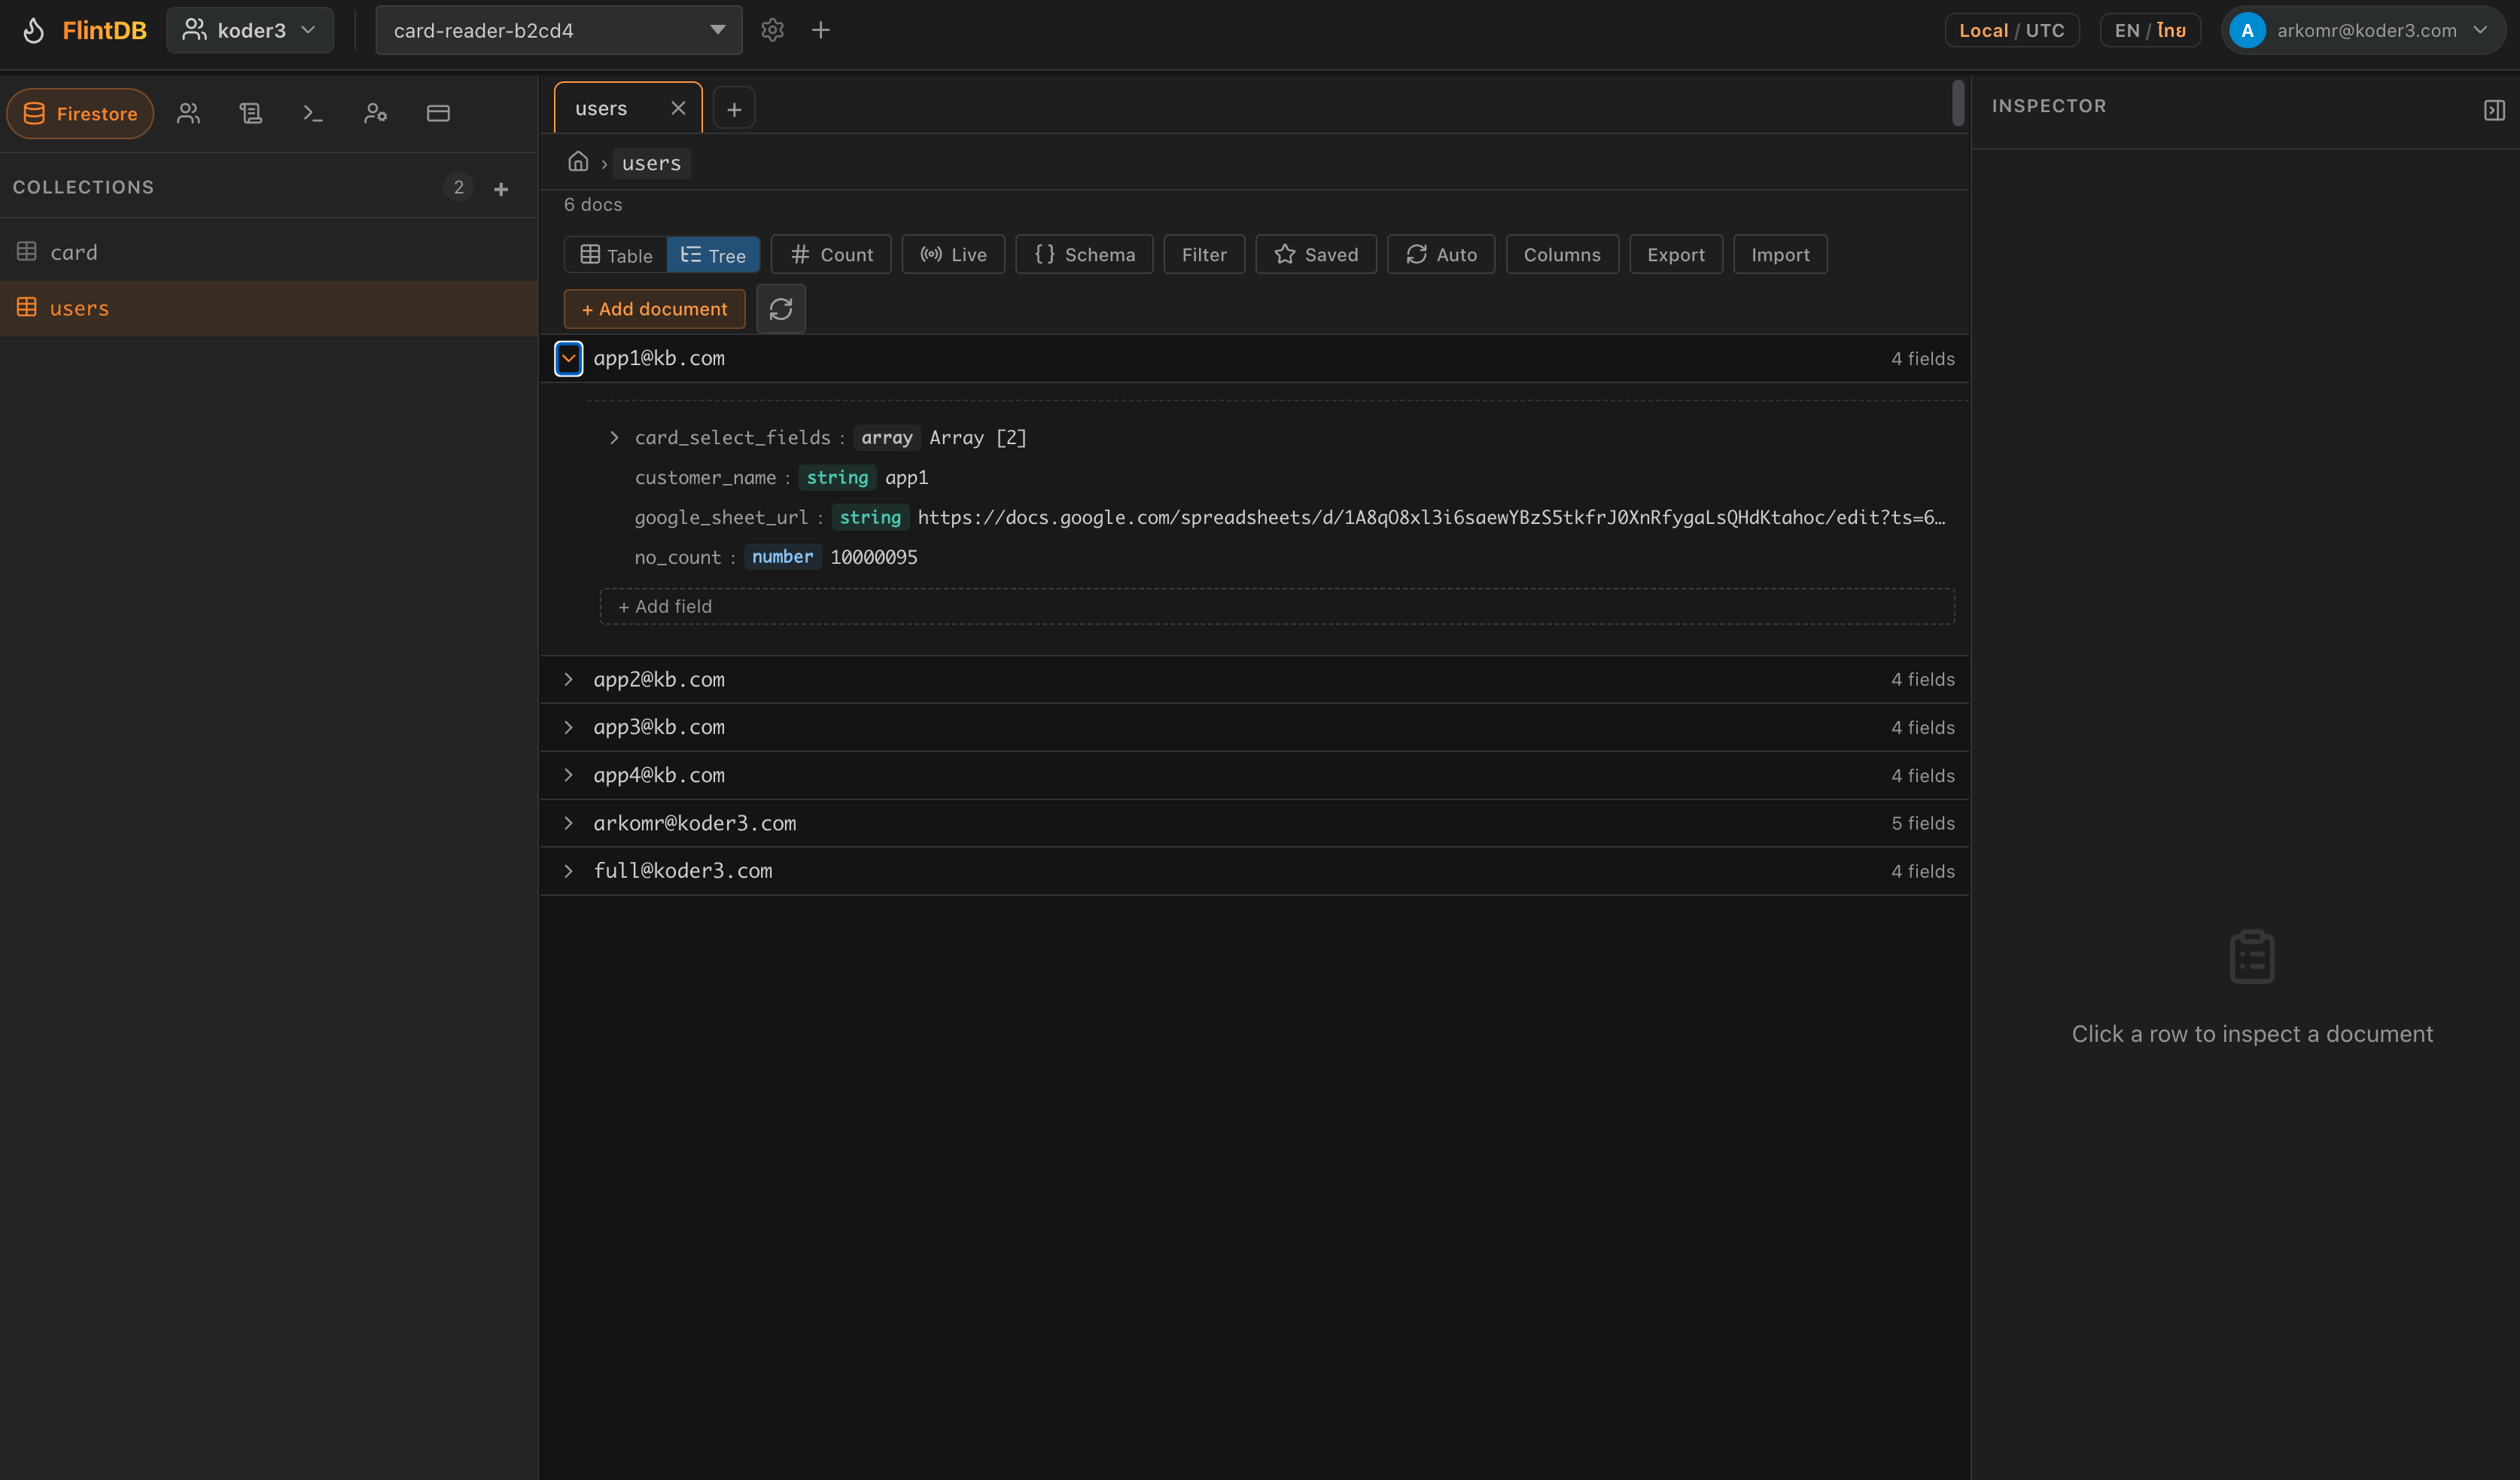Image resolution: width=2520 pixels, height=1480 pixels.
Task: Expand the full@koder3.com document
Action: point(568,872)
